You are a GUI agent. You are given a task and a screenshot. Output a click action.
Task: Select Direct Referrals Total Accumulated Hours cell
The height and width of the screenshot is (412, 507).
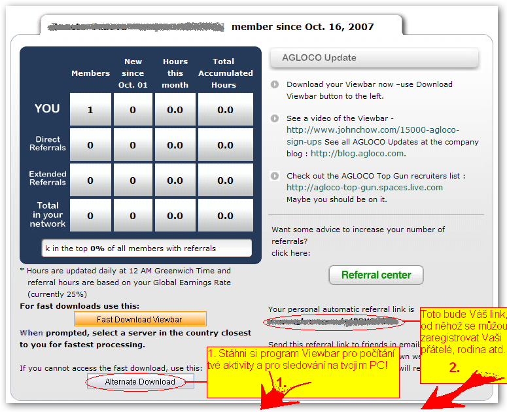(225, 145)
